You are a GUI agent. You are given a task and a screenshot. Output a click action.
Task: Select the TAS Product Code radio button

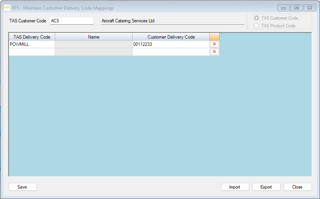coord(256,26)
